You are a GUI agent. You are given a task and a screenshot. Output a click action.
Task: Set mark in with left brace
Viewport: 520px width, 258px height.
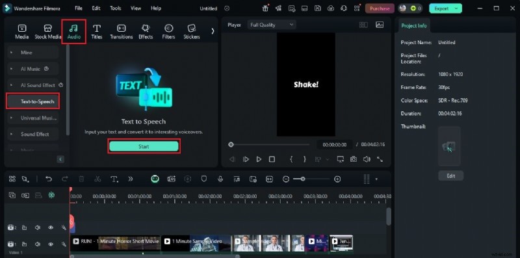[x=291, y=159]
